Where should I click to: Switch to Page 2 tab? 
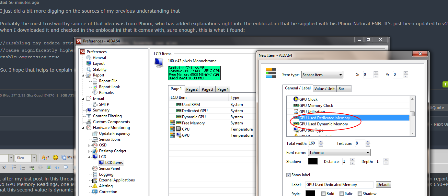click(192, 89)
